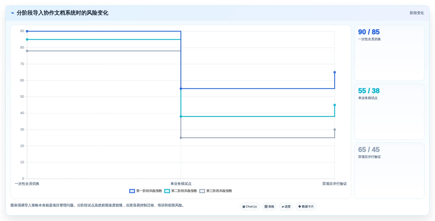Open the 55 / 38 单业务线试点 card

(389, 112)
